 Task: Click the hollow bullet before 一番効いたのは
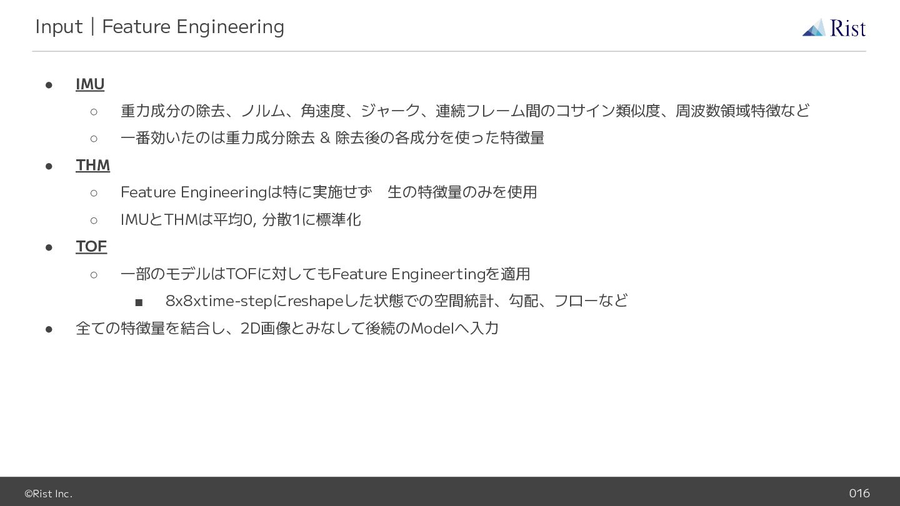coord(94,138)
